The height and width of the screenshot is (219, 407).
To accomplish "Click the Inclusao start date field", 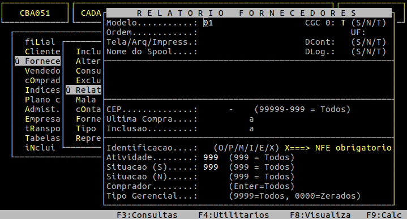I will pyautogui.click(x=223, y=128).
